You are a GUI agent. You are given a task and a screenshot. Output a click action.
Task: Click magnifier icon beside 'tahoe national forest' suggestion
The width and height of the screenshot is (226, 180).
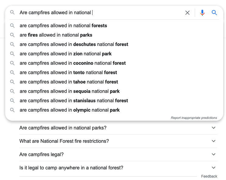tap(12, 82)
